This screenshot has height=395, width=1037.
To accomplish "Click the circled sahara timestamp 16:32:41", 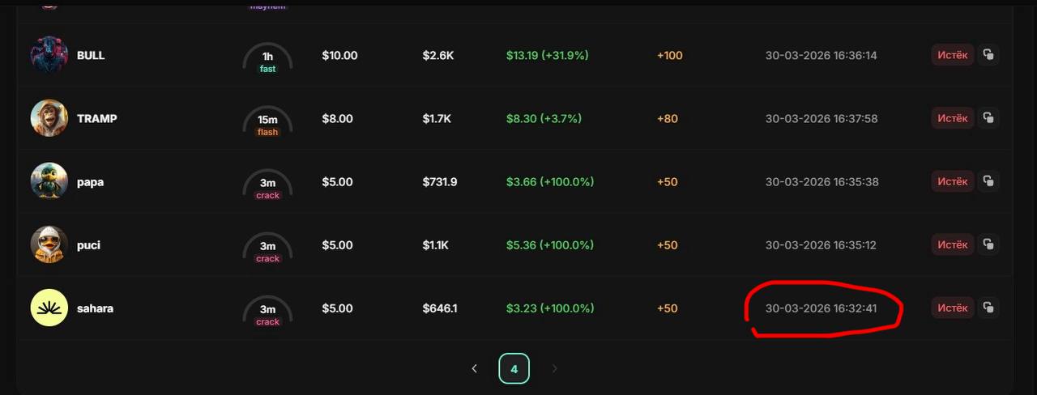I will [x=821, y=308].
